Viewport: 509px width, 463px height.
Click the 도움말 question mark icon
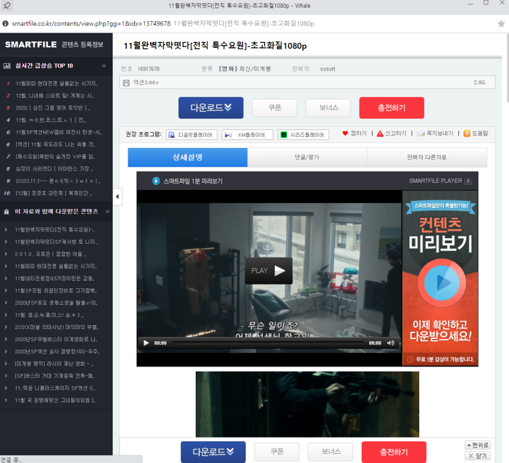[x=466, y=134]
